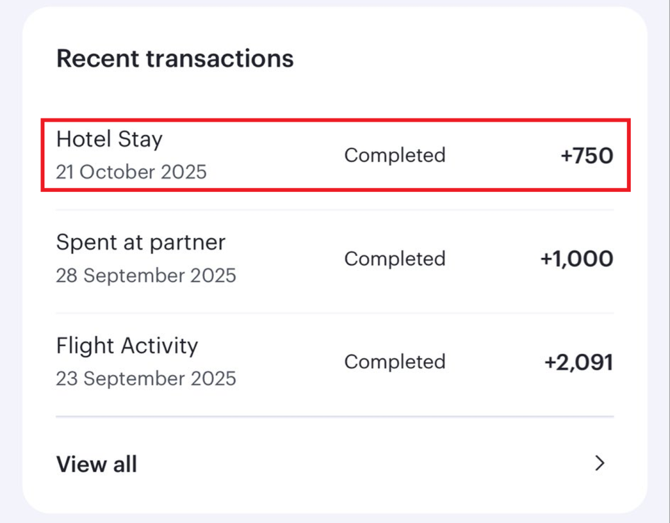Click the divider line above View all
Image resolution: width=670 pixels, height=523 pixels.
(x=335, y=416)
